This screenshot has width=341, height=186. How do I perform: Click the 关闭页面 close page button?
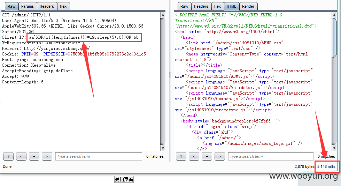124,179
